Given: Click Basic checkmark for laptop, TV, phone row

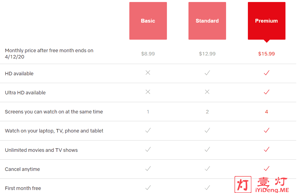Looking at the screenshot, I should click(148, 130).
